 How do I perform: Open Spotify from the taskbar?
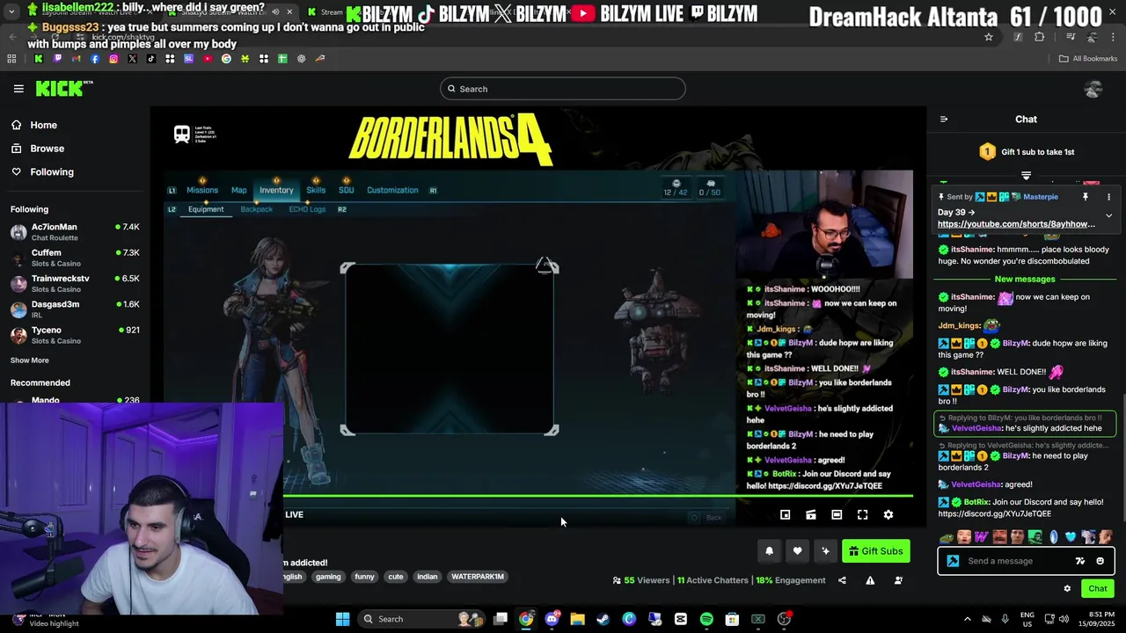[706, 619]
